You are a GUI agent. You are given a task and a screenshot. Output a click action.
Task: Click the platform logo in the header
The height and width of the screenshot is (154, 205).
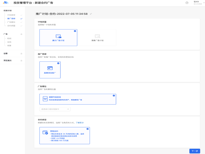pos(6,3)
